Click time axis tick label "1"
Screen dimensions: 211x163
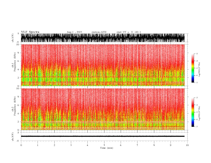[x=38, y=145]
